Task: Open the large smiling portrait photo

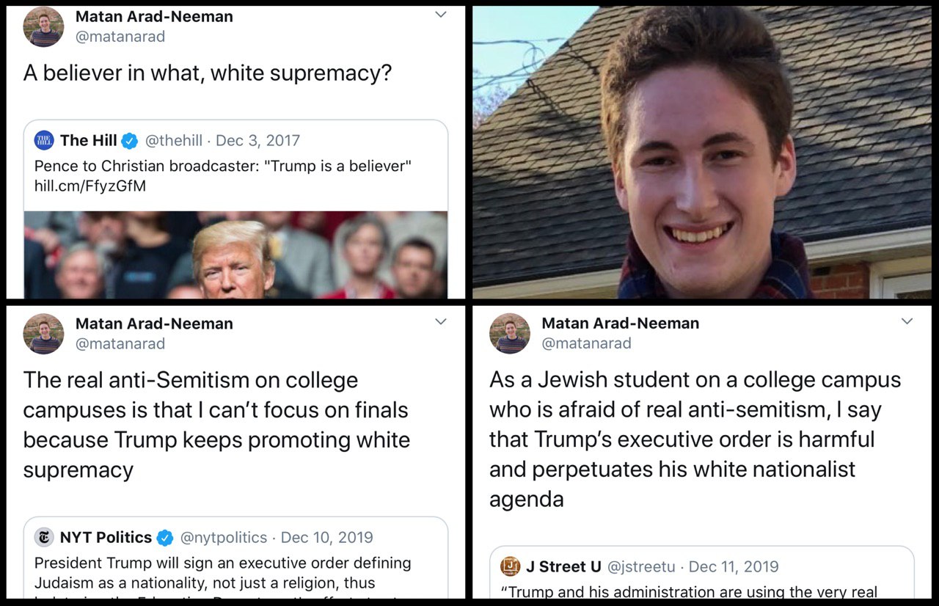Action: (x=702, y=152)
